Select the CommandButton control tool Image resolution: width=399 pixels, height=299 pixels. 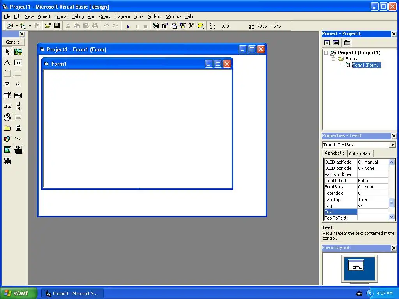click(18, 73)
